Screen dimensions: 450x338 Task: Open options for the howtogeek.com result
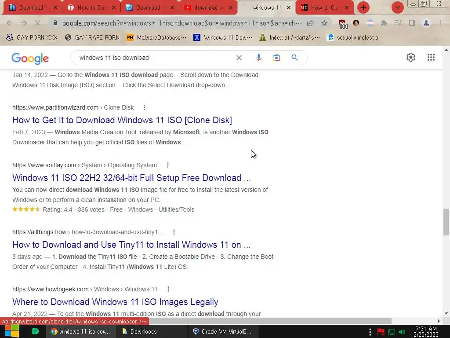(x=168, y=289)
